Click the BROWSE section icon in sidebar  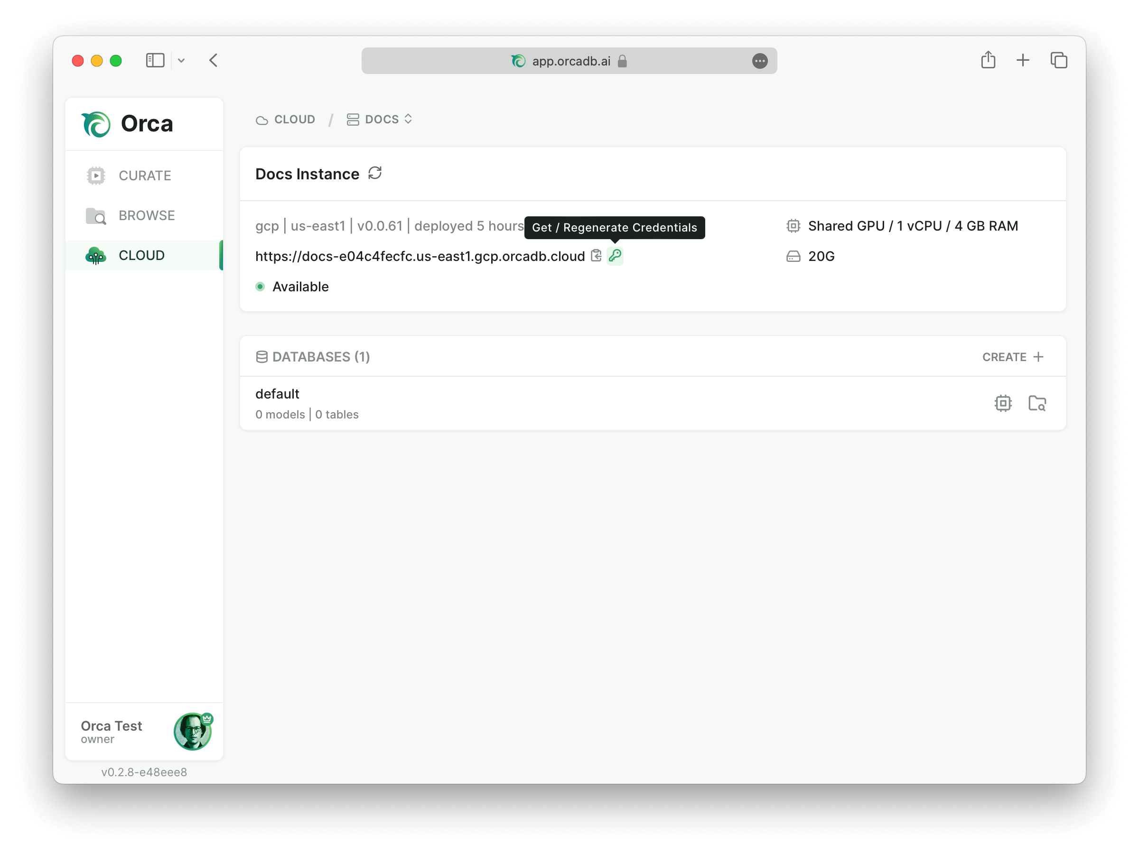[x=96, y=215]
